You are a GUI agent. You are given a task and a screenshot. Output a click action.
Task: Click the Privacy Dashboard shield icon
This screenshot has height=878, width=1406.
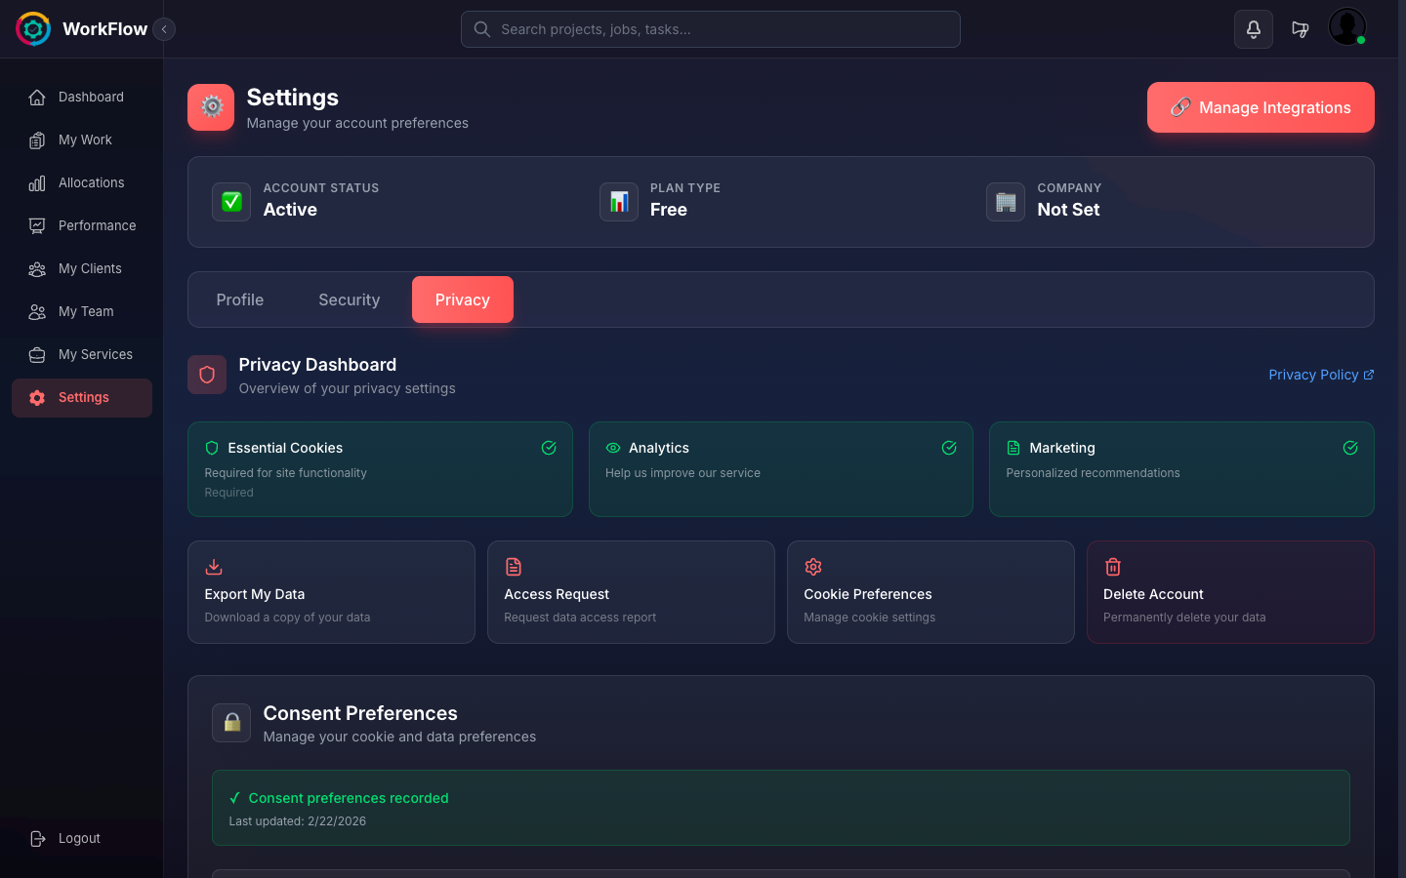[207, 375]
